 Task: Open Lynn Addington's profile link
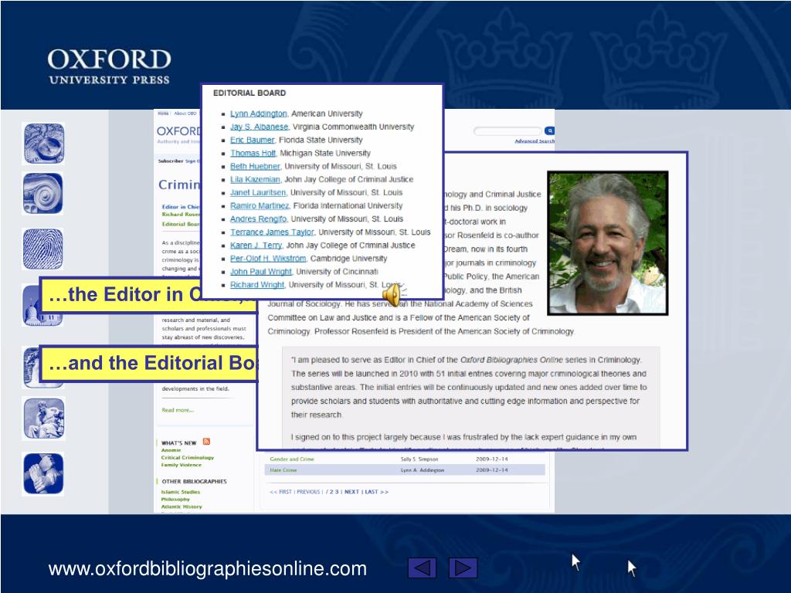pyautogui.click(x=258, y=114)
